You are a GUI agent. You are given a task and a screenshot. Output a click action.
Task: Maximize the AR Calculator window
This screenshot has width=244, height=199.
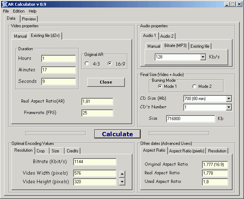click(x=233, y=4)
